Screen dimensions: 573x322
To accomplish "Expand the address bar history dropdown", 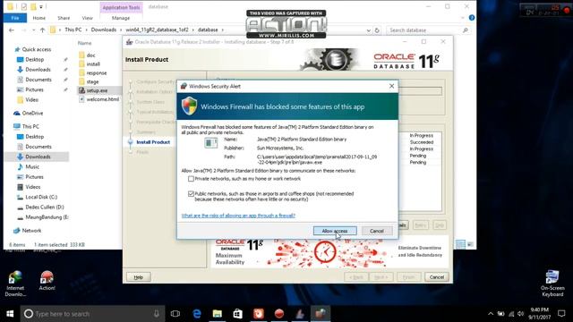I will point(368,30).
